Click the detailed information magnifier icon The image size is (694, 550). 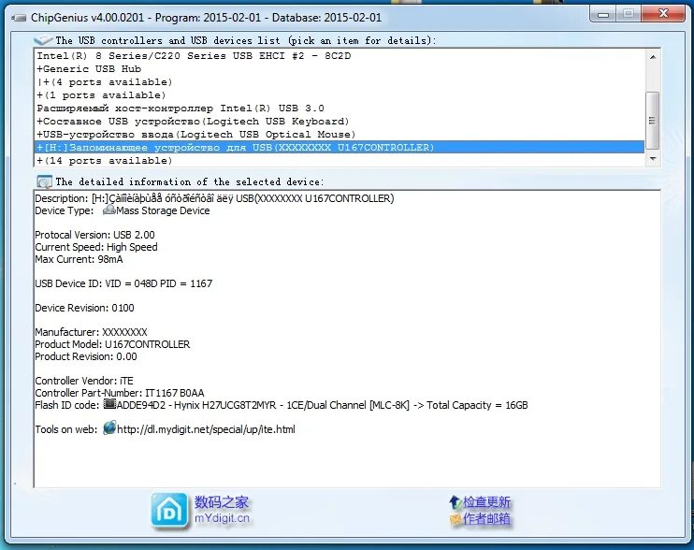44,181
